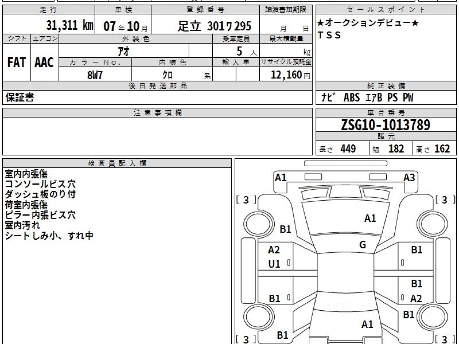
Task: Select the note ダッシュ板のり付
Action: [40, 195]
